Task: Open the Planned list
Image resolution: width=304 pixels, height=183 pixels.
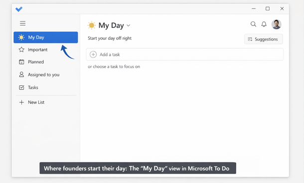Action: click(46, 62)
